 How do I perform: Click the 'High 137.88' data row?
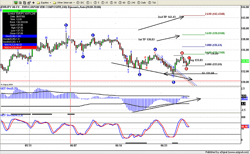pyautogui.click(x=20, y=28)
